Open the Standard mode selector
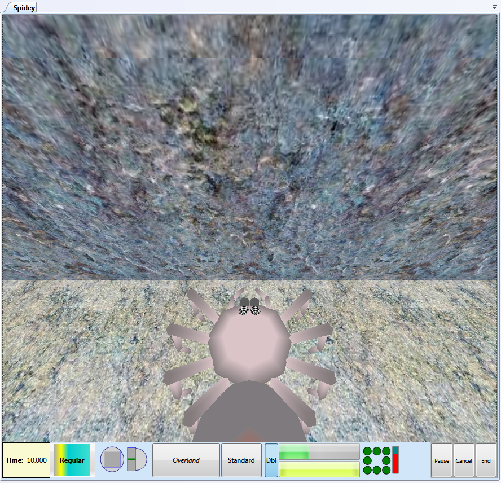The width and height of the screenshot is (501, 483). tap(241, 460)
